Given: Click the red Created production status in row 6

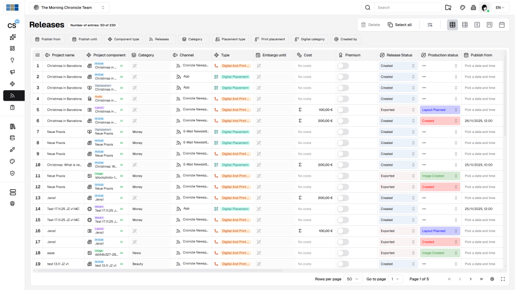Looking at the screenshot, I should pos(440,121).
